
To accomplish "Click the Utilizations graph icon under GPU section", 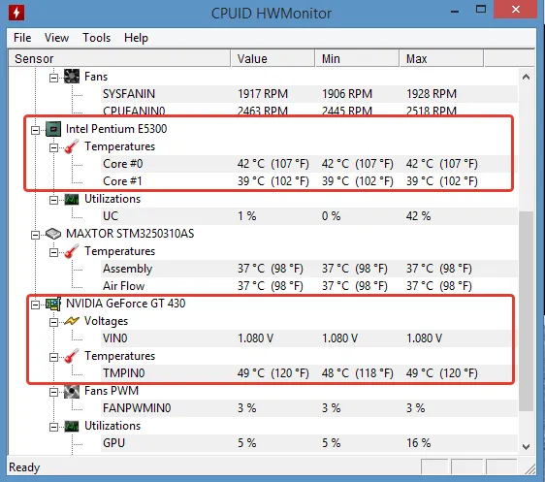I will 72,426.
